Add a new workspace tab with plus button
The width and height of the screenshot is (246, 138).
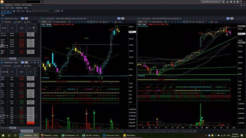(x=195, y=131)
